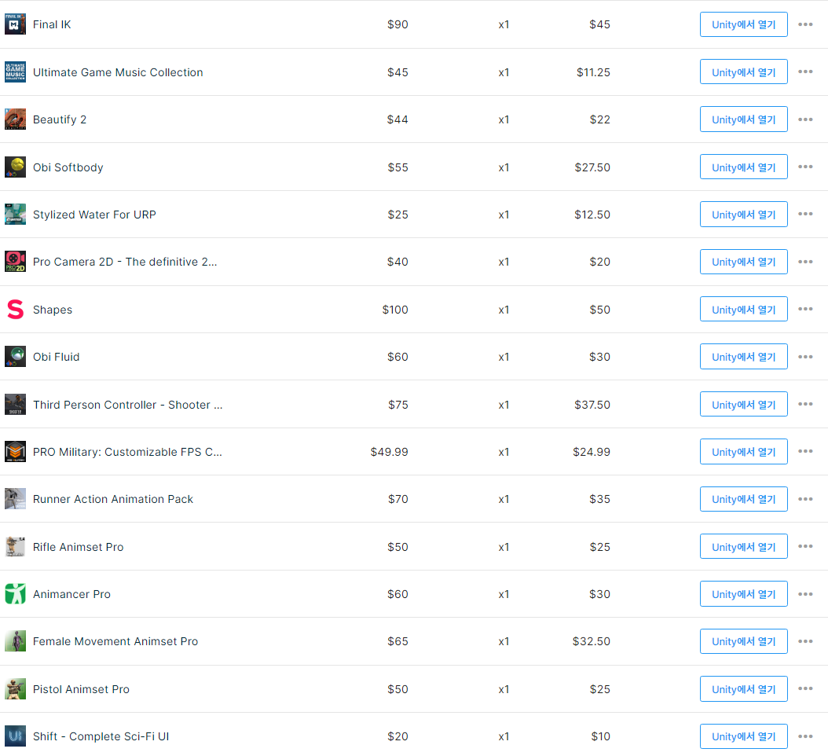Image resolution: width=828 pixels, height=756 pixels.
Task: Click the $10 price for Shift UI
Action: [600, 736]
